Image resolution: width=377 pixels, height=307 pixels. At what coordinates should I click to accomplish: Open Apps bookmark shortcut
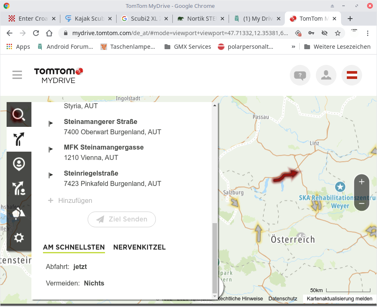click(x=18, y=47)
